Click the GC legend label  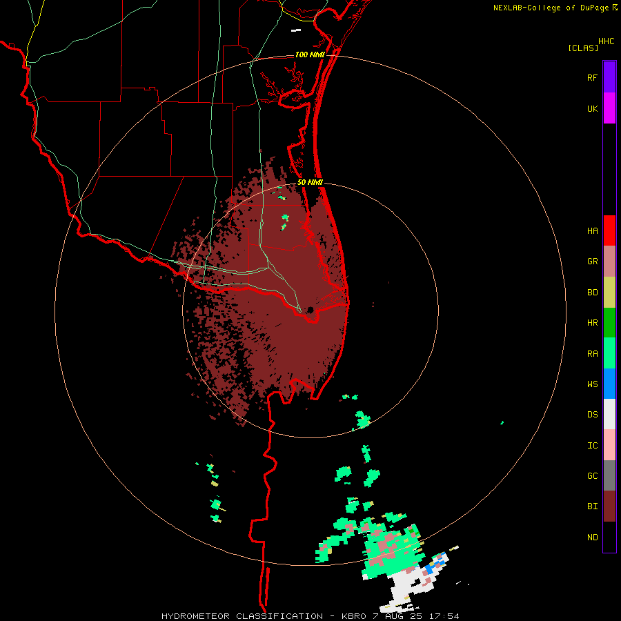click(x=592, y=476)
